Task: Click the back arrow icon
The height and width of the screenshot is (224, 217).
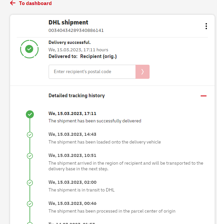Action: pyautogui.click(x=13, y=3)
